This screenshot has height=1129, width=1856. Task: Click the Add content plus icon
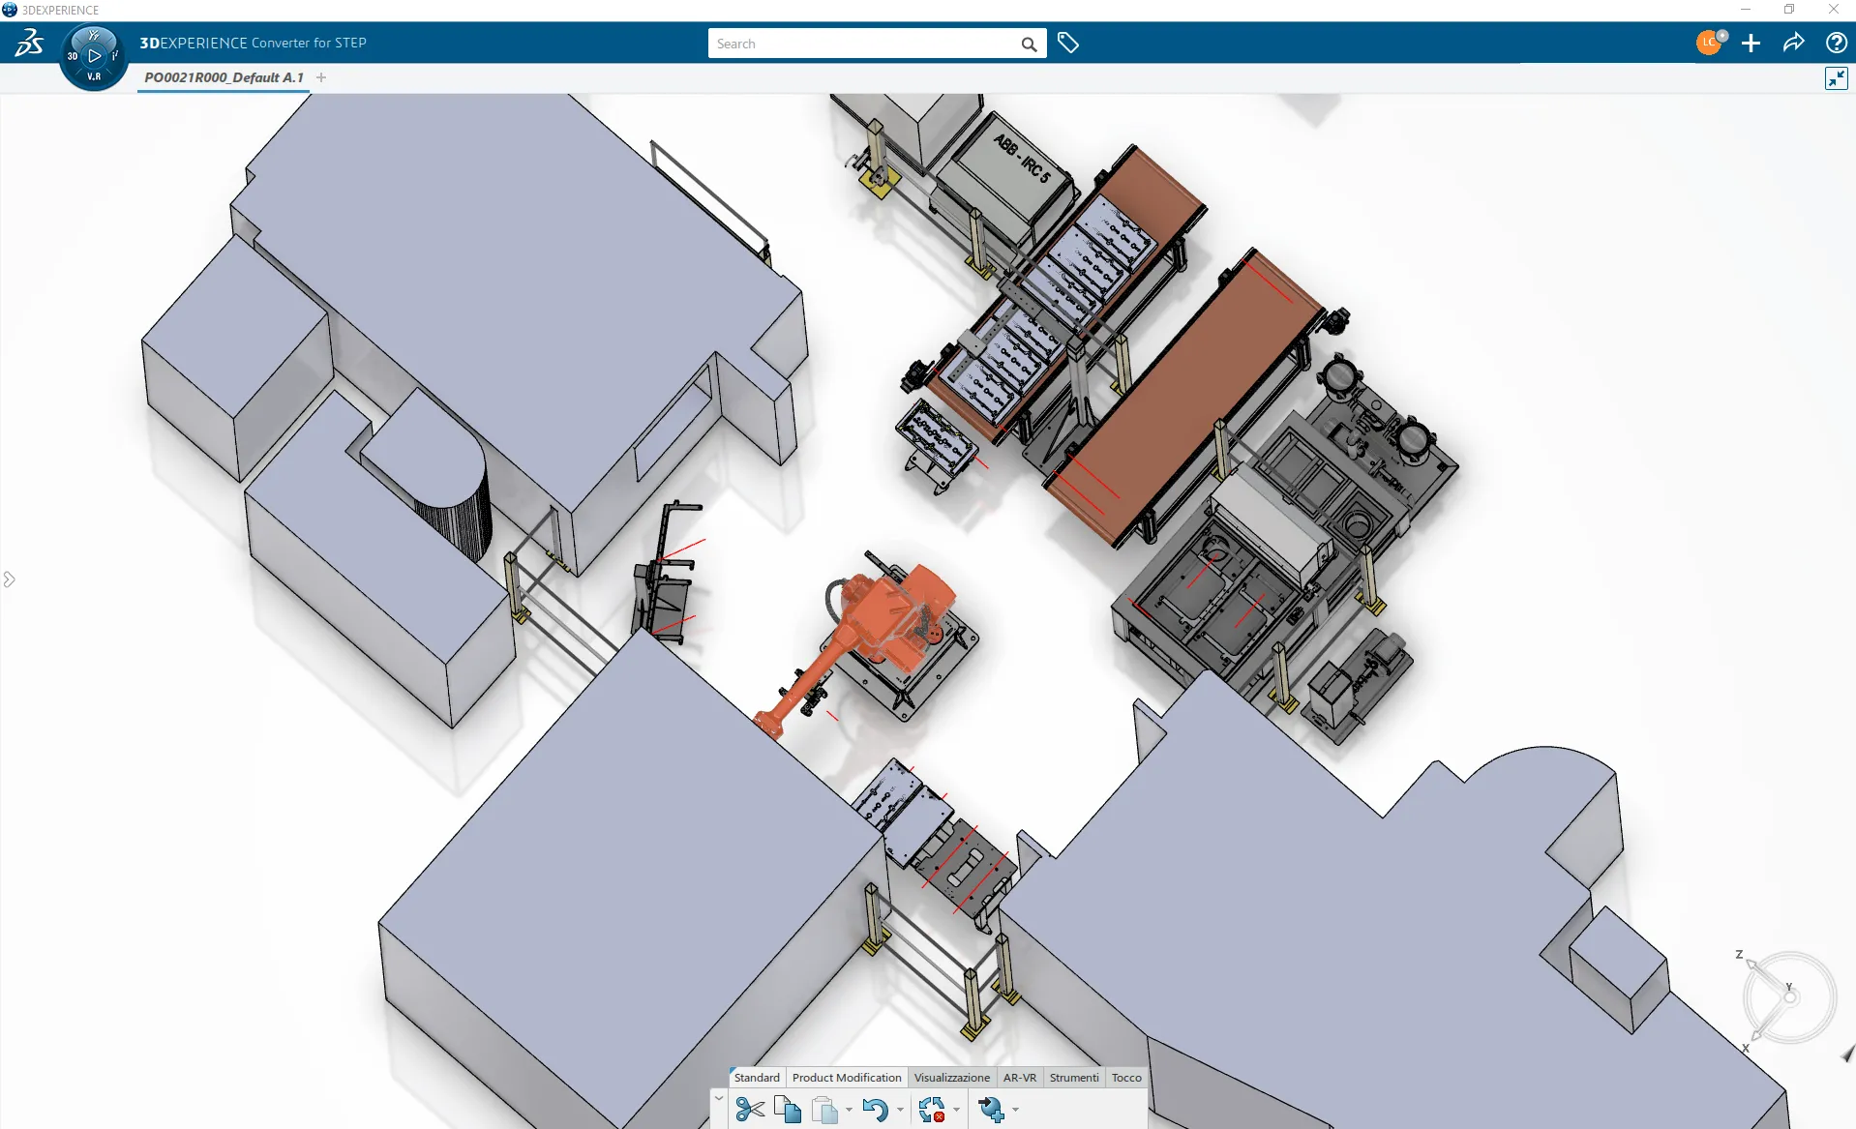(x=1751, y=44)
